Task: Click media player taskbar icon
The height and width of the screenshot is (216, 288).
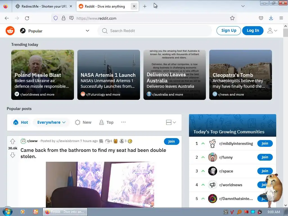Action: [x=23, y=212]
